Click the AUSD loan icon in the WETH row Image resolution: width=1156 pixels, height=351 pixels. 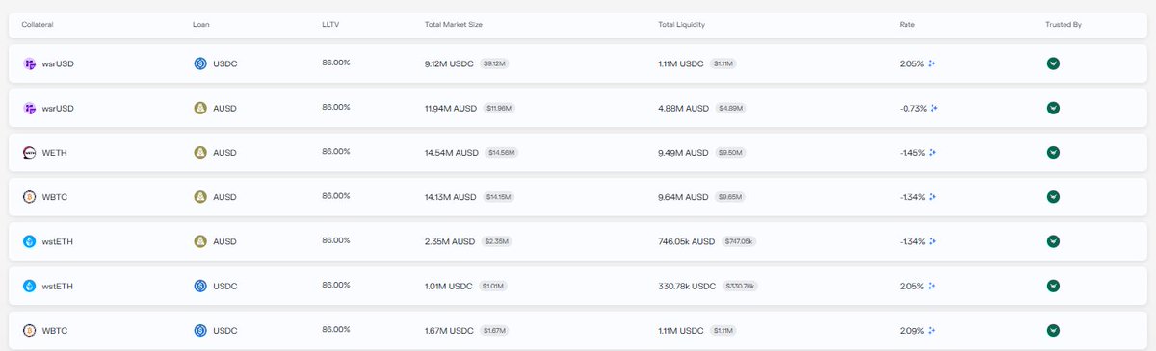pos(200,153)
